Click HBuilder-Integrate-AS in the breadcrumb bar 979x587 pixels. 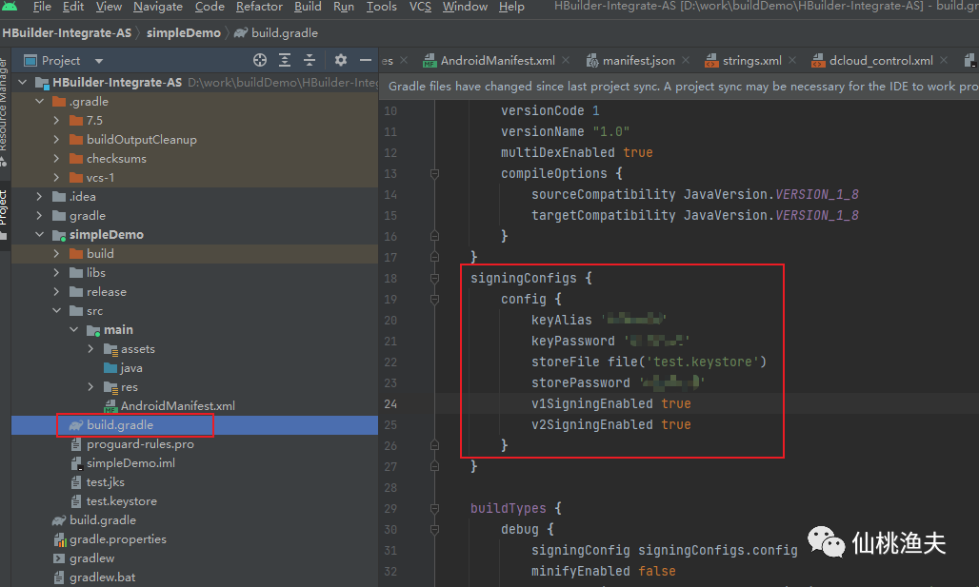coord(67,33)
